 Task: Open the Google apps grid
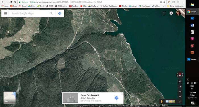164,13
